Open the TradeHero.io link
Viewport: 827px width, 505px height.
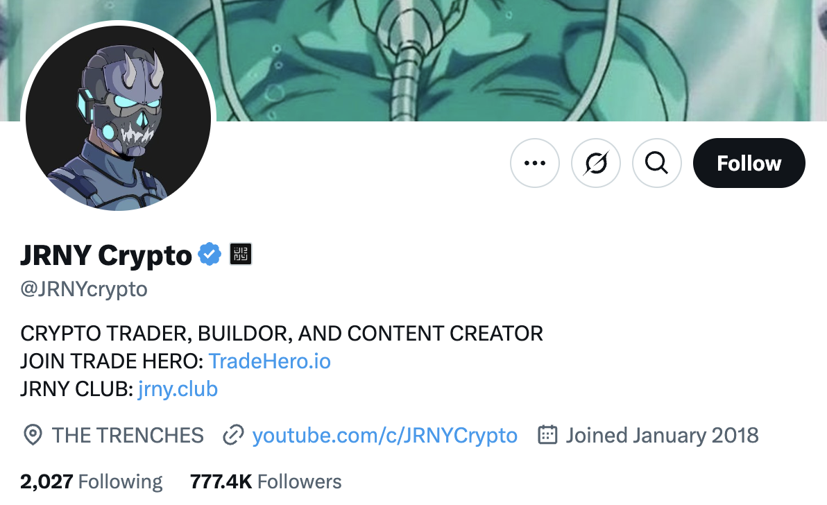[x=270, y=361]
